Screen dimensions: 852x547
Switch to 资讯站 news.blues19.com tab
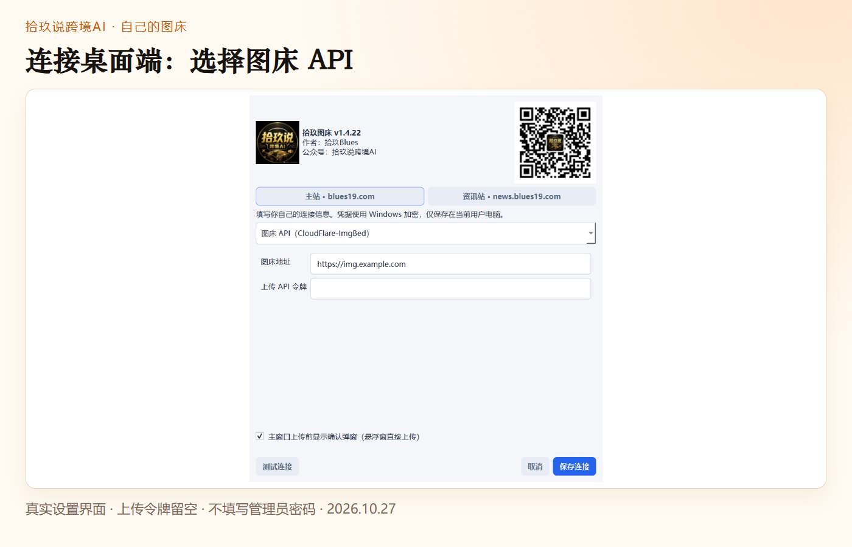click(x=512, y=196)
